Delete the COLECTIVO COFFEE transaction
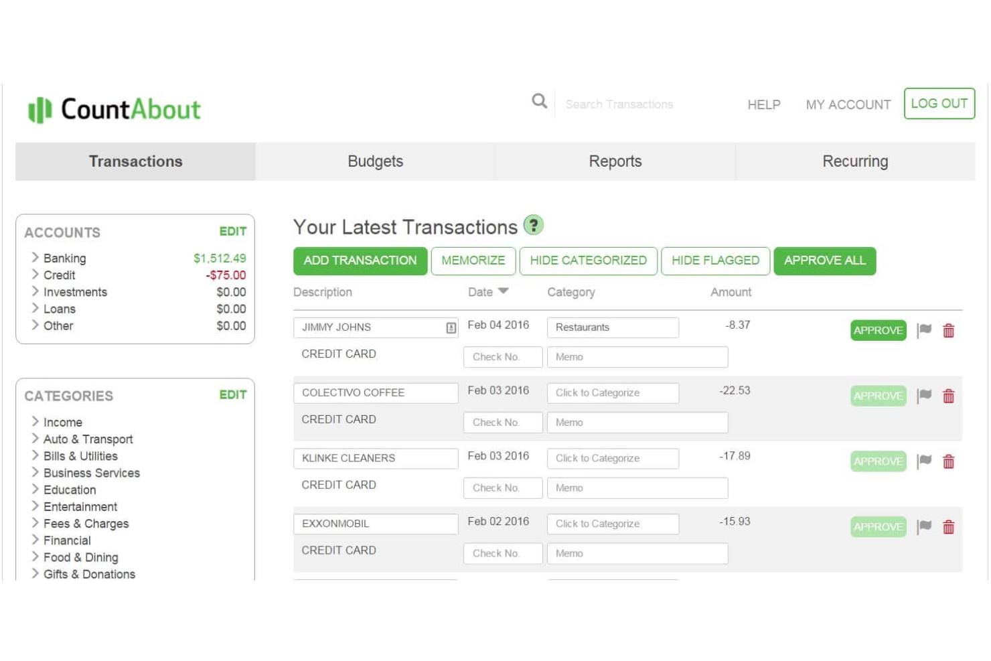The image size is (991, 661). [949, 396]
